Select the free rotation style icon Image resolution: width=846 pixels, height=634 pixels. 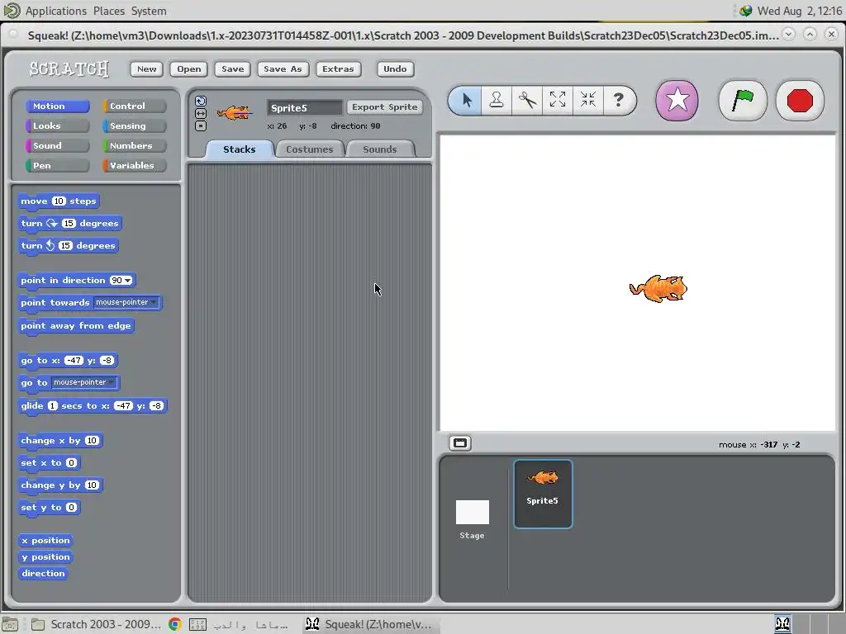coord(201,101)
